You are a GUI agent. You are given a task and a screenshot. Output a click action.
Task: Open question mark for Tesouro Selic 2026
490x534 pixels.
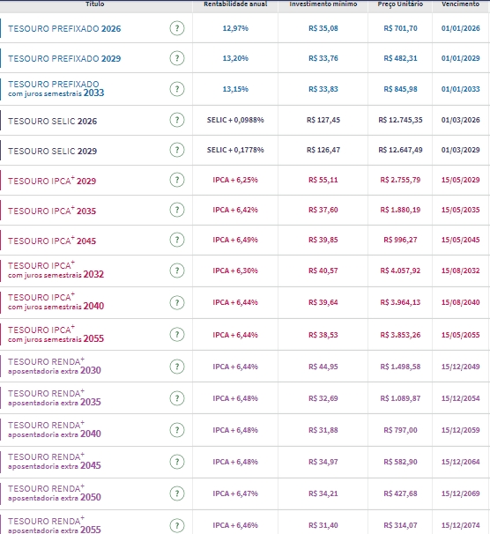pyautogui.click(x=177, y=120)
